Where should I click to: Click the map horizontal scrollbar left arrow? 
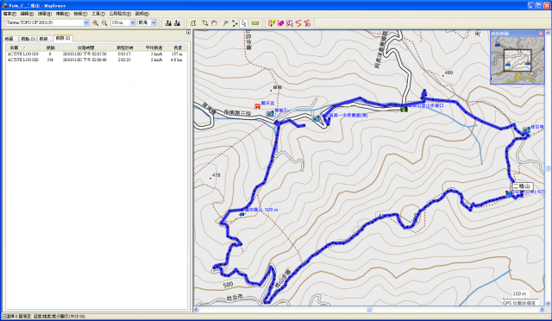(x=197, y=310)
